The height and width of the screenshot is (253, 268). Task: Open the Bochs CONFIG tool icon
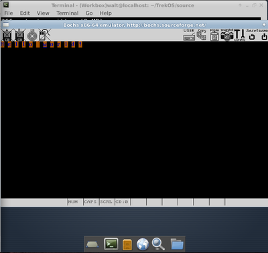point(240,35)
